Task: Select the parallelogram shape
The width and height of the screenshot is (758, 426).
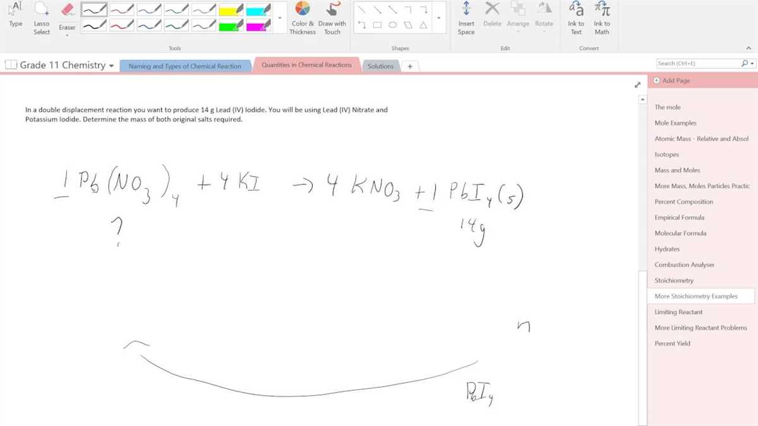Action: click(x=408, y=25)
